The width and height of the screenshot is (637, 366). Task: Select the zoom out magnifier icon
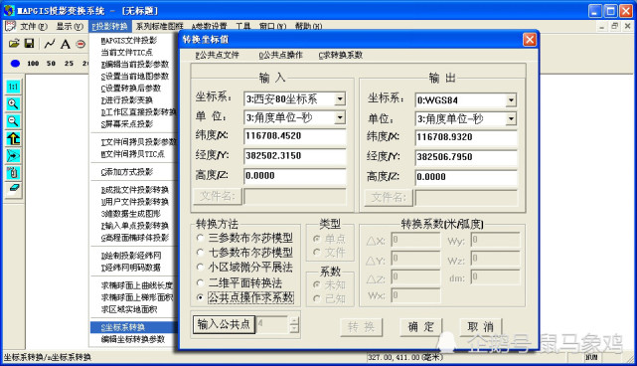tap(13, 121)
